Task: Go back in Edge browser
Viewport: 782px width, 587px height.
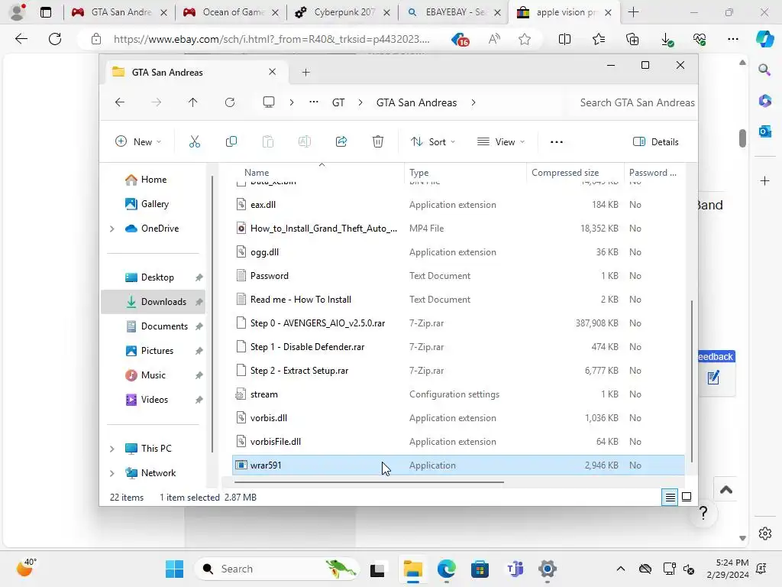Action: pos(21,39)
